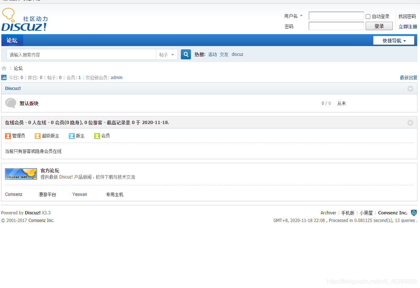Open the Comsenz friend link
This screenshot has height=288, width=420.
(14, 194)
